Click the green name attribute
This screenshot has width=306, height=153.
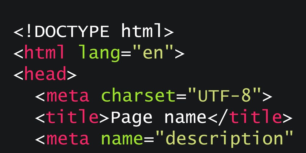pyautogui.click(x=122, y=139)
